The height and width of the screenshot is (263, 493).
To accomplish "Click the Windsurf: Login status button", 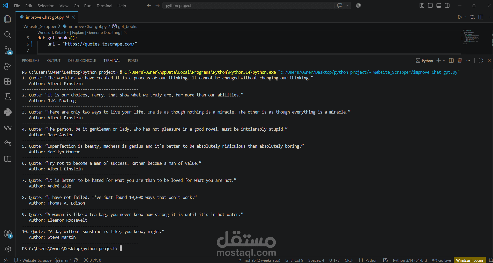I will tap(469, 260).
